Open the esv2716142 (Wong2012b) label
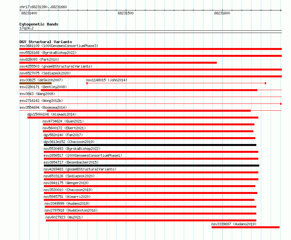This screenshot has width=291, height=240. 41,101
